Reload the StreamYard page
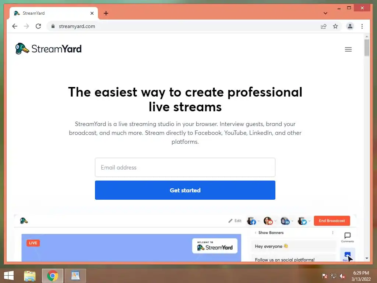377x283 pixels. [x=38, y=26]
